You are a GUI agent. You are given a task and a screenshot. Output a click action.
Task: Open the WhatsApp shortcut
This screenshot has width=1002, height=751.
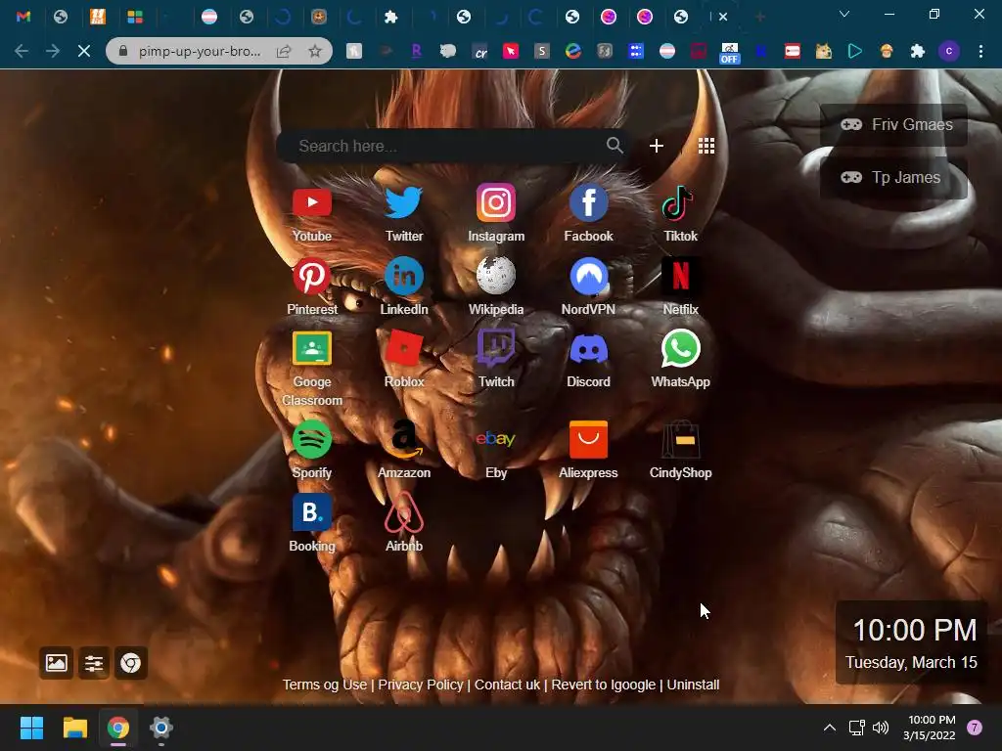[681, 359]
